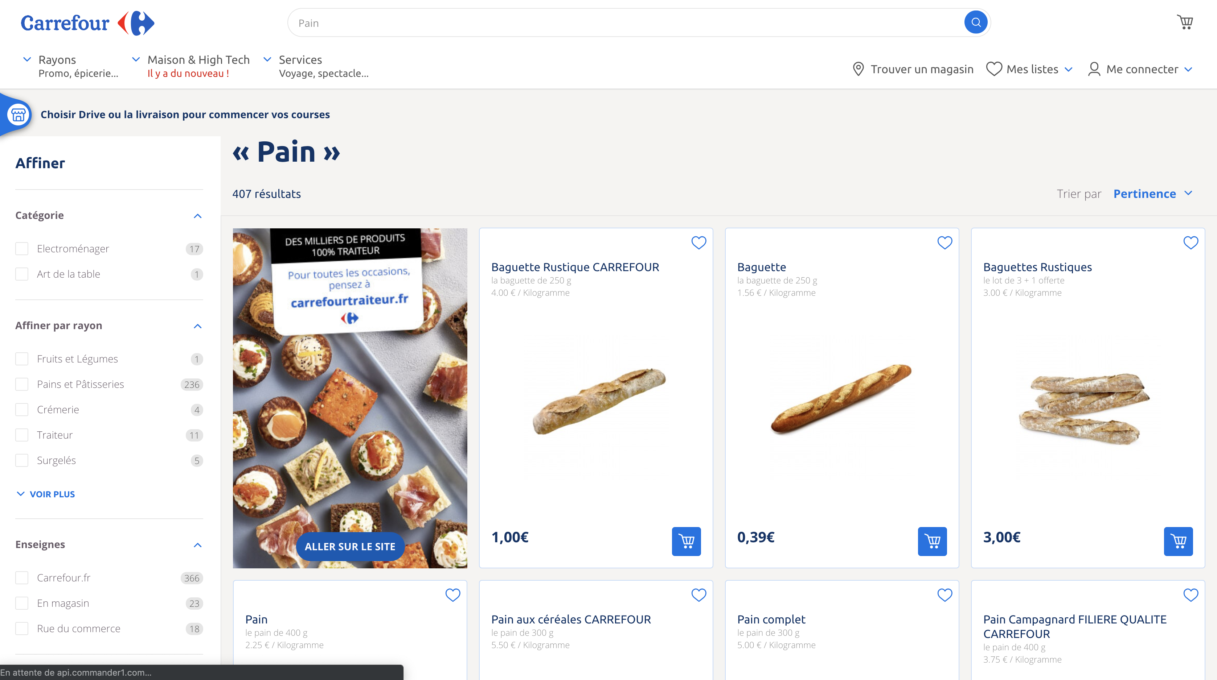Open the shopping cart icon in header

pos(1185,22)
